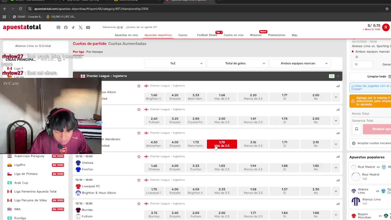This screenshot has height=220, width=391.
Task: Select 4.20 Empate for Brighton match
Action: 175,97
